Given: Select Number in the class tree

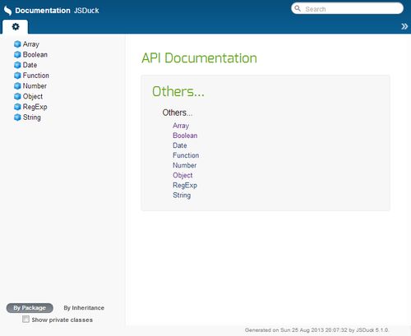Looking at the screenshot, I should [35, 86].
